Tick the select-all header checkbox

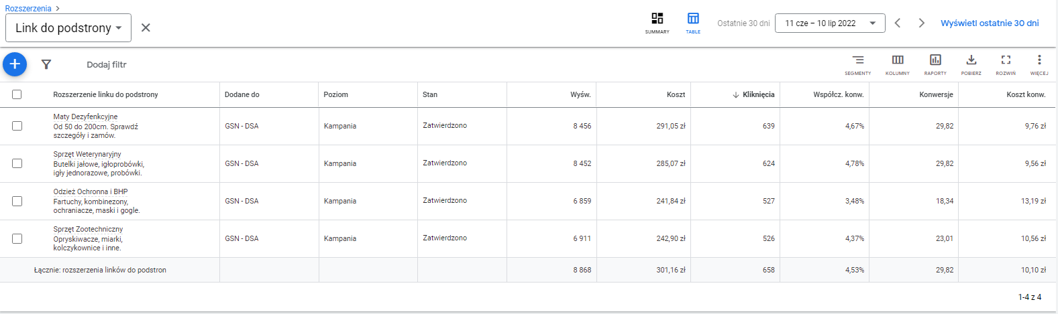tap(17, 94)
